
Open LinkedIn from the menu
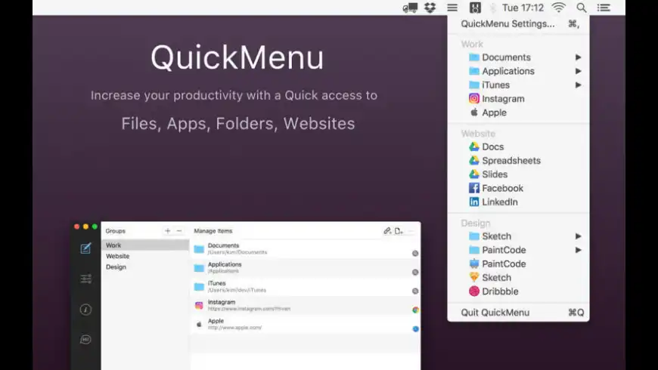click(x=518, y=202)
